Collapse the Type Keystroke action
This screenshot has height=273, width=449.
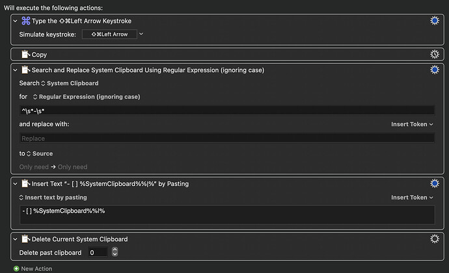(15, 21)
